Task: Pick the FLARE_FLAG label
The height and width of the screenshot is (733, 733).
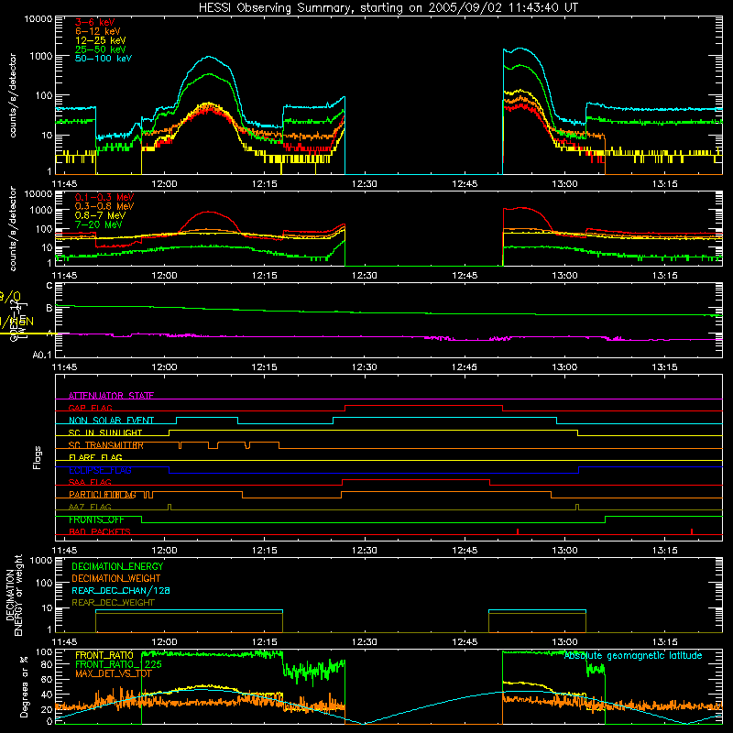Action: pos(95,457)
